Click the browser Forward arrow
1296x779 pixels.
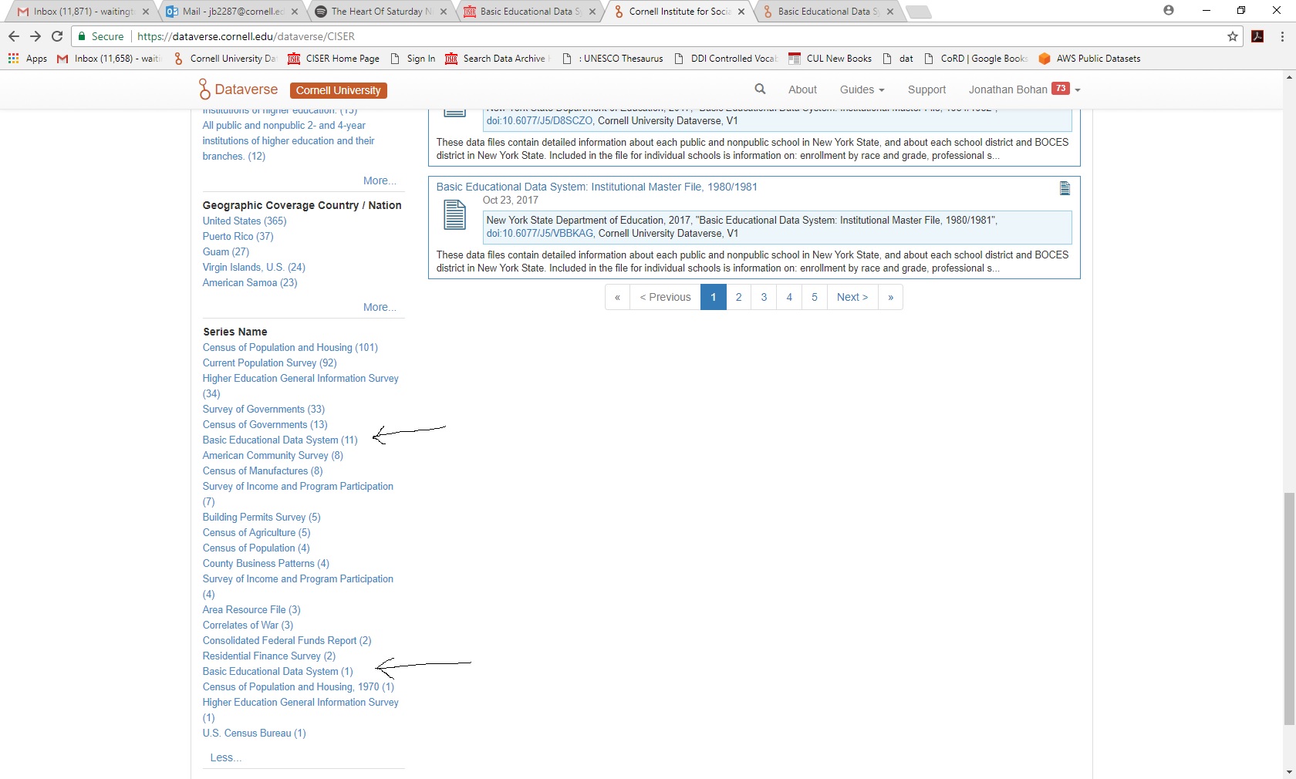(35, 36)
